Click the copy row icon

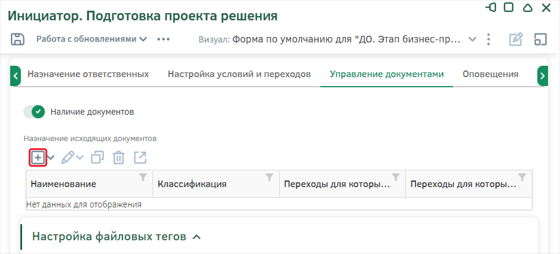point(97,157)
